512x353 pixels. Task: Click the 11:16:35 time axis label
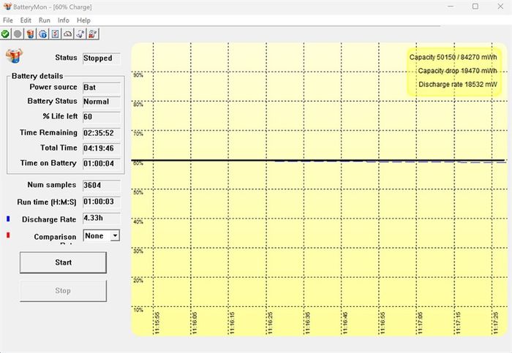[x=308, y=322]
